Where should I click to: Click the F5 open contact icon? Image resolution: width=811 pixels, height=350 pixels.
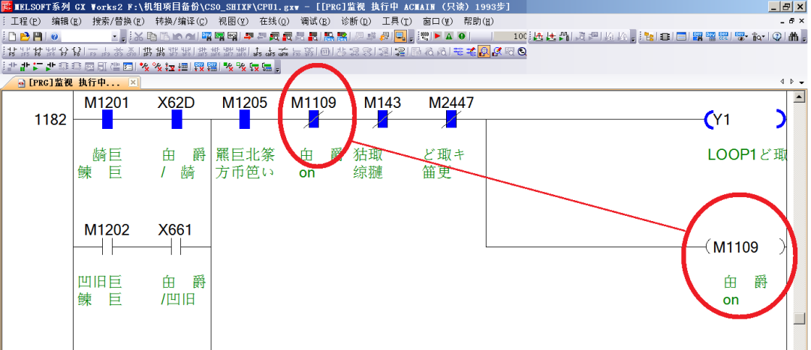tap(11, 52)
